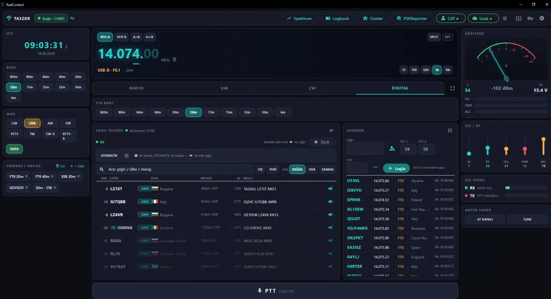This screenshot has width=551, height=299.
Task: Set tuning step to 10
Action: [404, 70]
